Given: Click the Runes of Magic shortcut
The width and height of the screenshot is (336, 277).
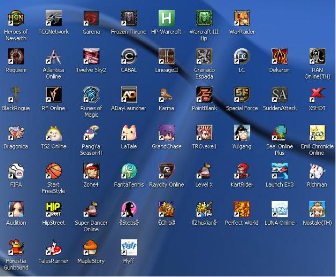Looking at the screenshot, I should pos(91,95).
